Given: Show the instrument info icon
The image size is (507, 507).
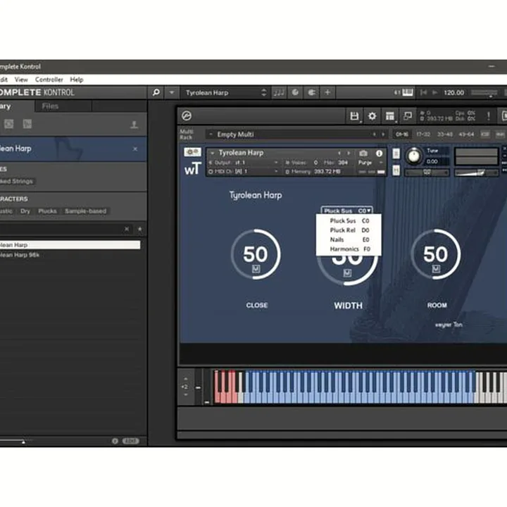Looking at the screenshot, I should 379,153.
